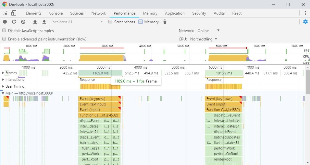Toggle the device toolbar icon

14,13
